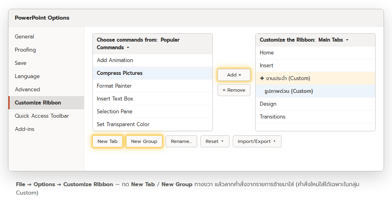Open the Import/Export dropdown button
The width and height of the screenshot is (392, 205).
[257, 141]
